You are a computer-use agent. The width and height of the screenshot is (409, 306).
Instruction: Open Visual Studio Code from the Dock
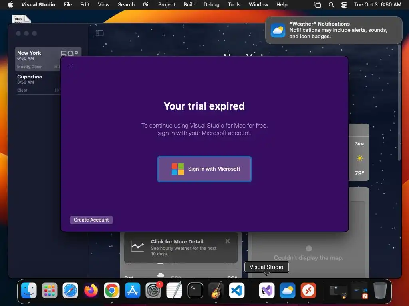click(237, 290)
